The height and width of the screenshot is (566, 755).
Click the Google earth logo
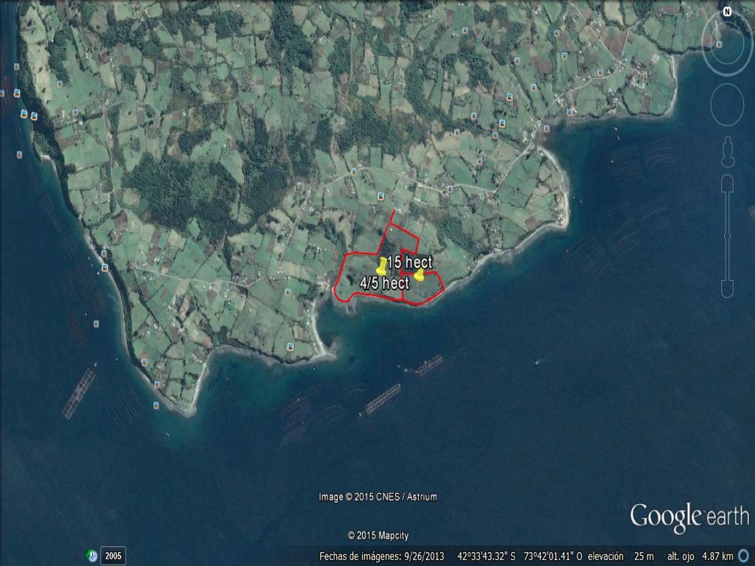click(x=689, y=516)
